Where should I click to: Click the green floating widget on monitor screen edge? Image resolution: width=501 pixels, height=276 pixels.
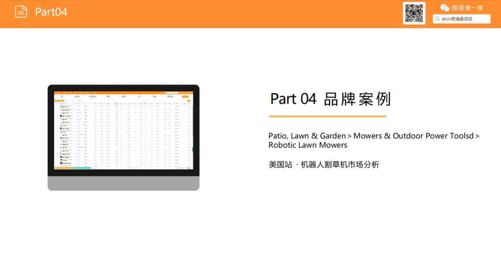193,150
